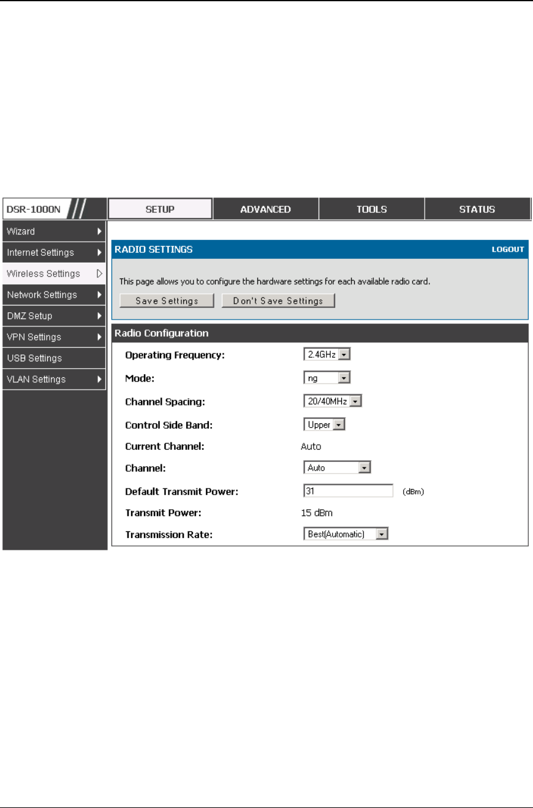This screenshot has height=808, width=533.
Task: Click the 15 dBm transmit power value
Action: (316, 513)
